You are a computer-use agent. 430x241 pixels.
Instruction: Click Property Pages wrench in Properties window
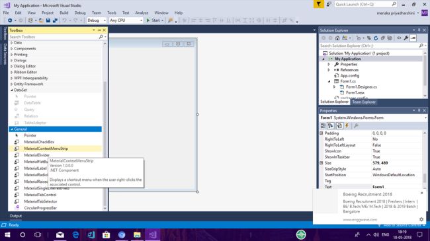356,125
